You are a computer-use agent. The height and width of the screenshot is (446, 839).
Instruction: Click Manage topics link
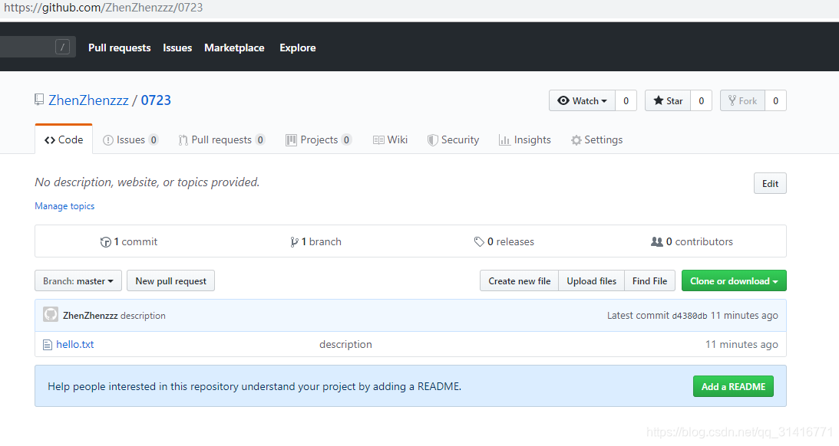64,206
